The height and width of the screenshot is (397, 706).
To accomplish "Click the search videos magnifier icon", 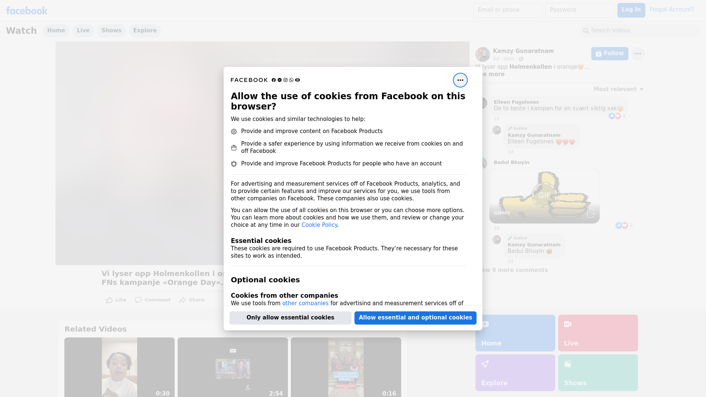I will [x=586, y=31].
